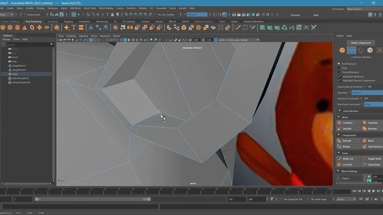Click the pause icon in render toolbar

click(268, 14)
